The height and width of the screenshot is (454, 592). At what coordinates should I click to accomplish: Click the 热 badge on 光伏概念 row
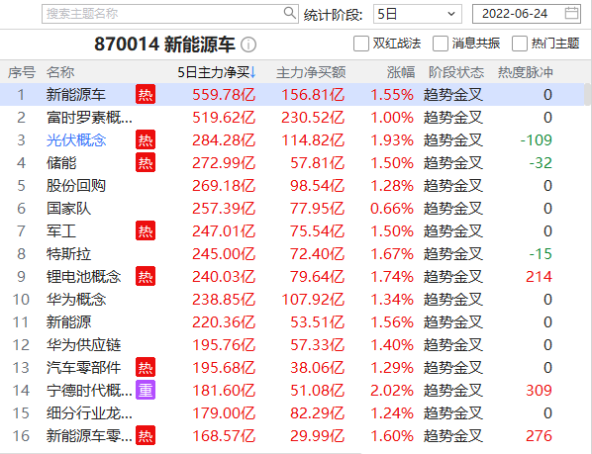146,139
